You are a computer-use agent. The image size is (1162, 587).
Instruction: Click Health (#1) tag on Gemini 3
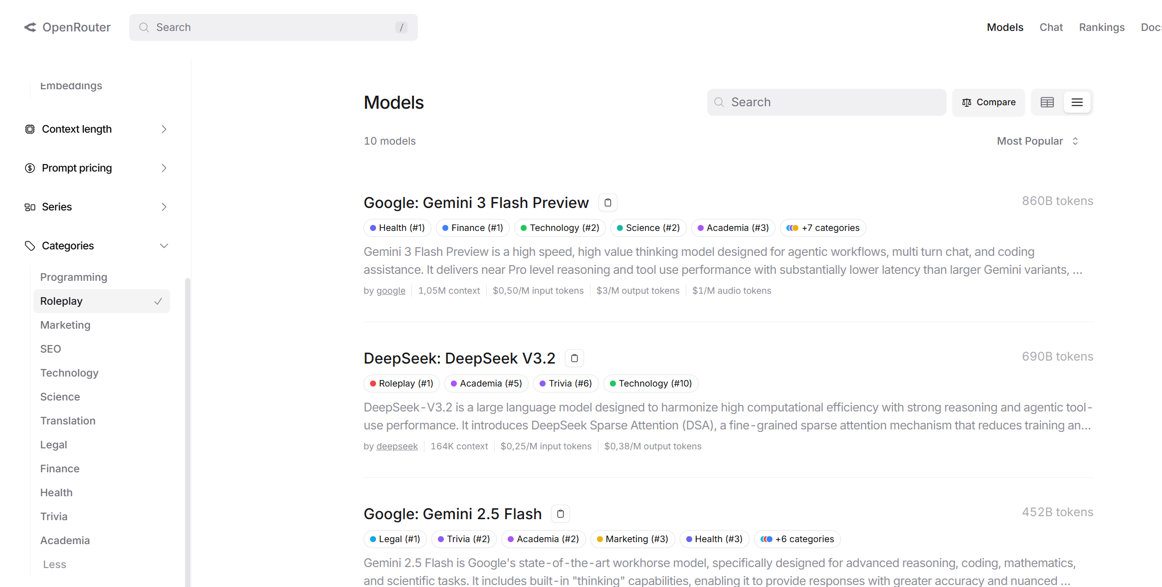[x=397, y=228]
